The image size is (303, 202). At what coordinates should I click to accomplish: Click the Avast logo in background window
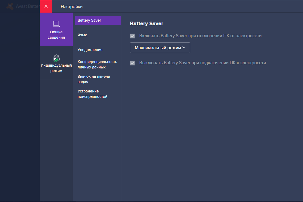[x=10, y=6]
